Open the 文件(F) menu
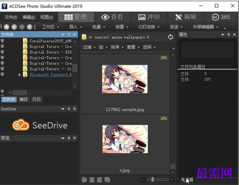This screenshot has width=239, height=185. (x=11, y=17)
